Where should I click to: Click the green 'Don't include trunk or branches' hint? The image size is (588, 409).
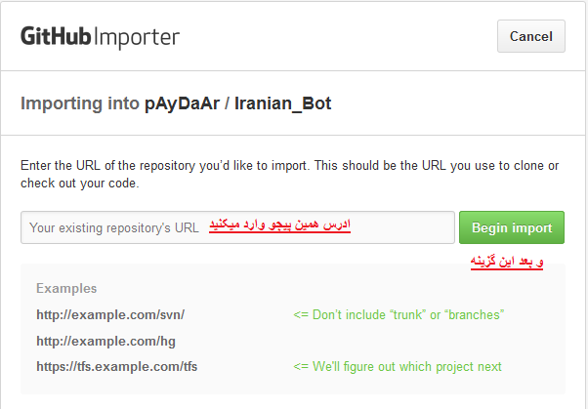[398, 315]
